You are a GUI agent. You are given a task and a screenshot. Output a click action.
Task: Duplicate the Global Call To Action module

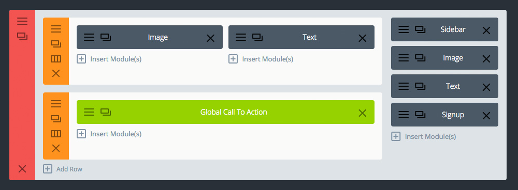point(106,112)
